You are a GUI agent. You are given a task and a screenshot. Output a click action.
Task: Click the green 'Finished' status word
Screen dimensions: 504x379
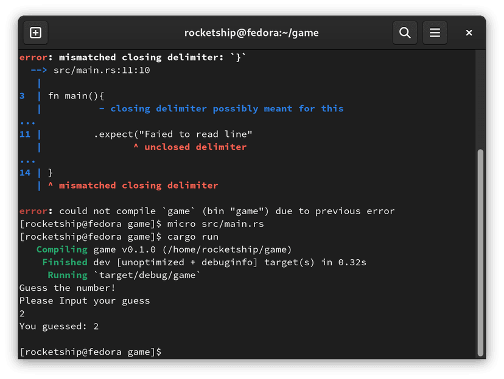tap(65, 263)
